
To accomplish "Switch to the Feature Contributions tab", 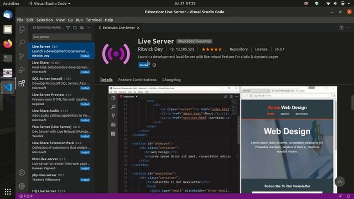I will tap(137, 80).
